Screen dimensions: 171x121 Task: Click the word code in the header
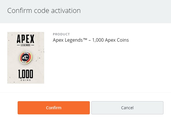42,11
